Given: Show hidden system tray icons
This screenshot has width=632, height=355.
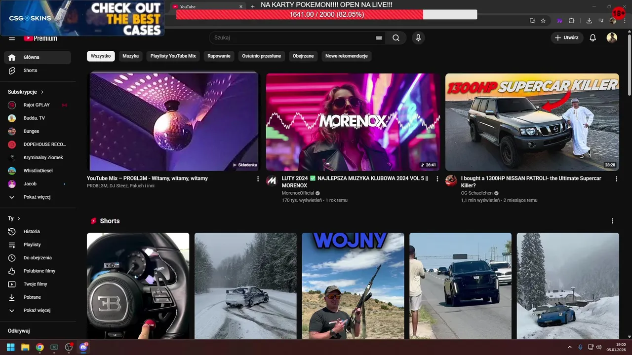Looking at the screenshot, I should (569, 347).
